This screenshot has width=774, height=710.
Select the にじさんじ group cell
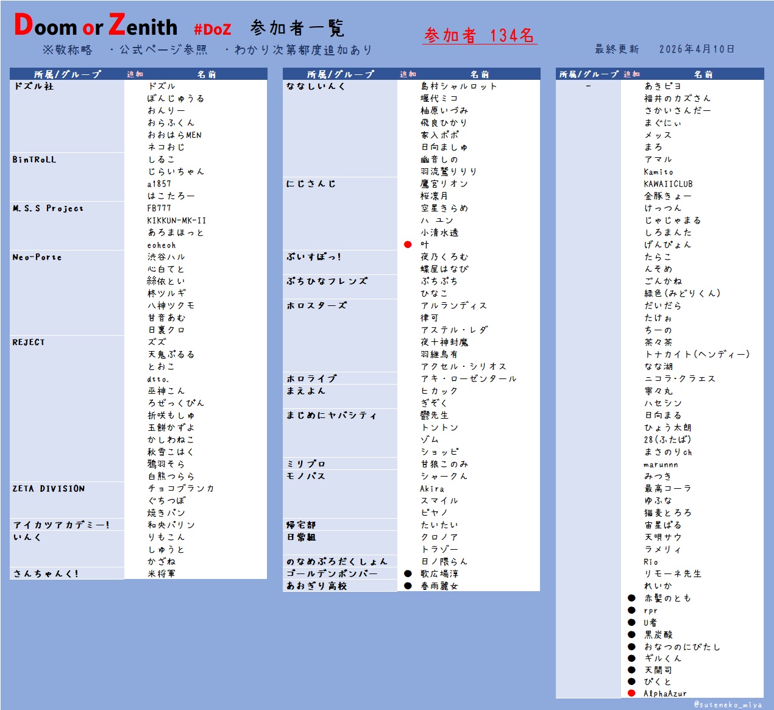click(340, 214)
